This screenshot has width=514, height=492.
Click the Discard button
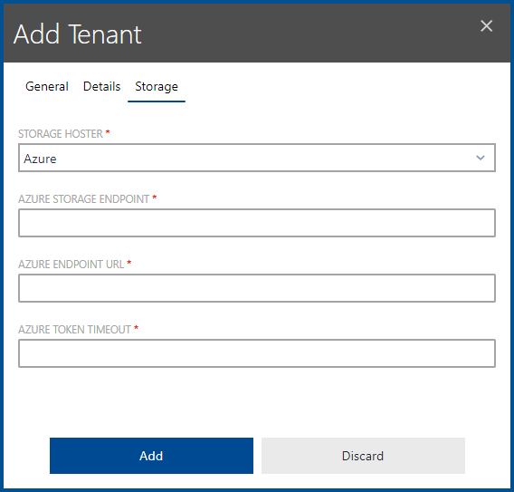pyautogui.click(x=363, y=456)
